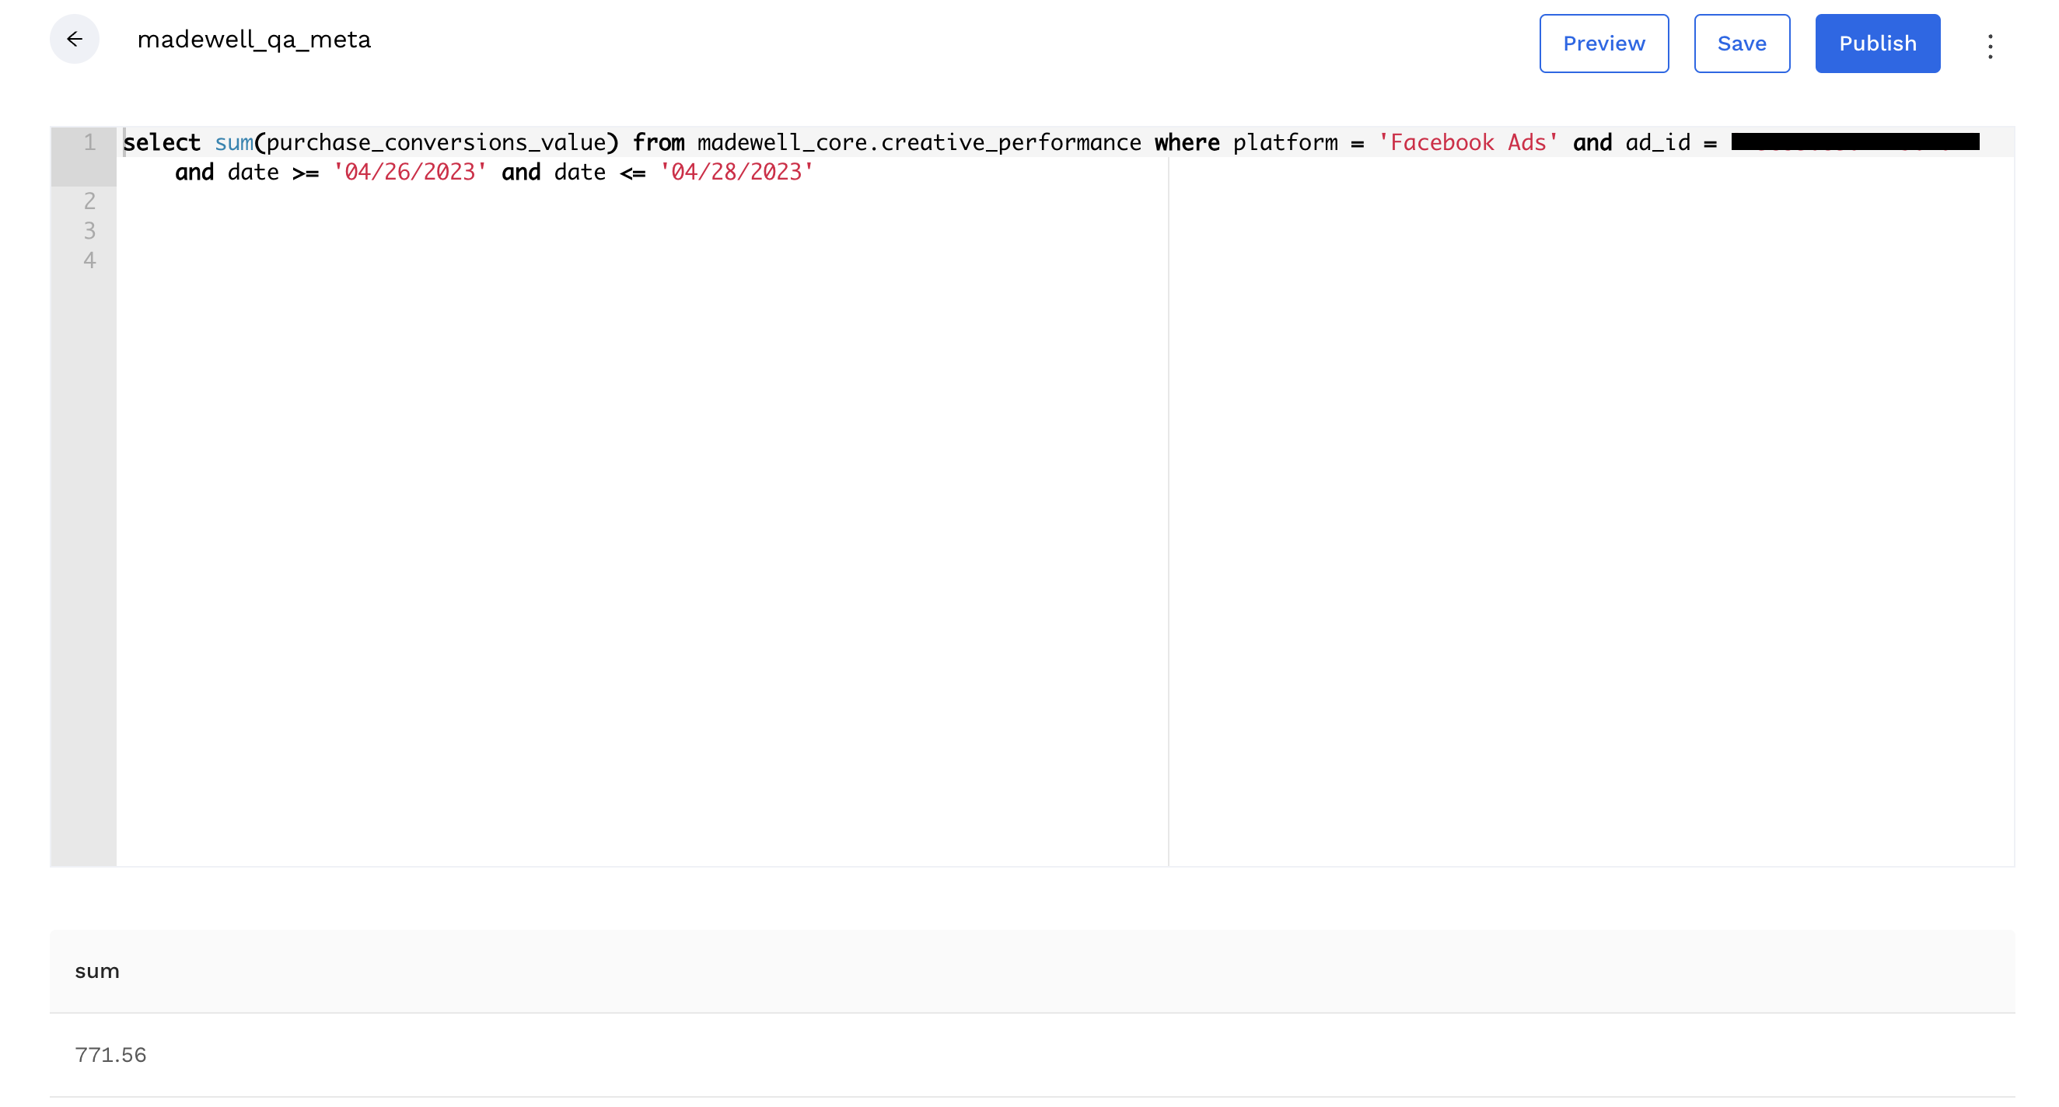Click the result value 771.56
The width and height of the screenshot is (2059, 1107).
click(111, 1054)
